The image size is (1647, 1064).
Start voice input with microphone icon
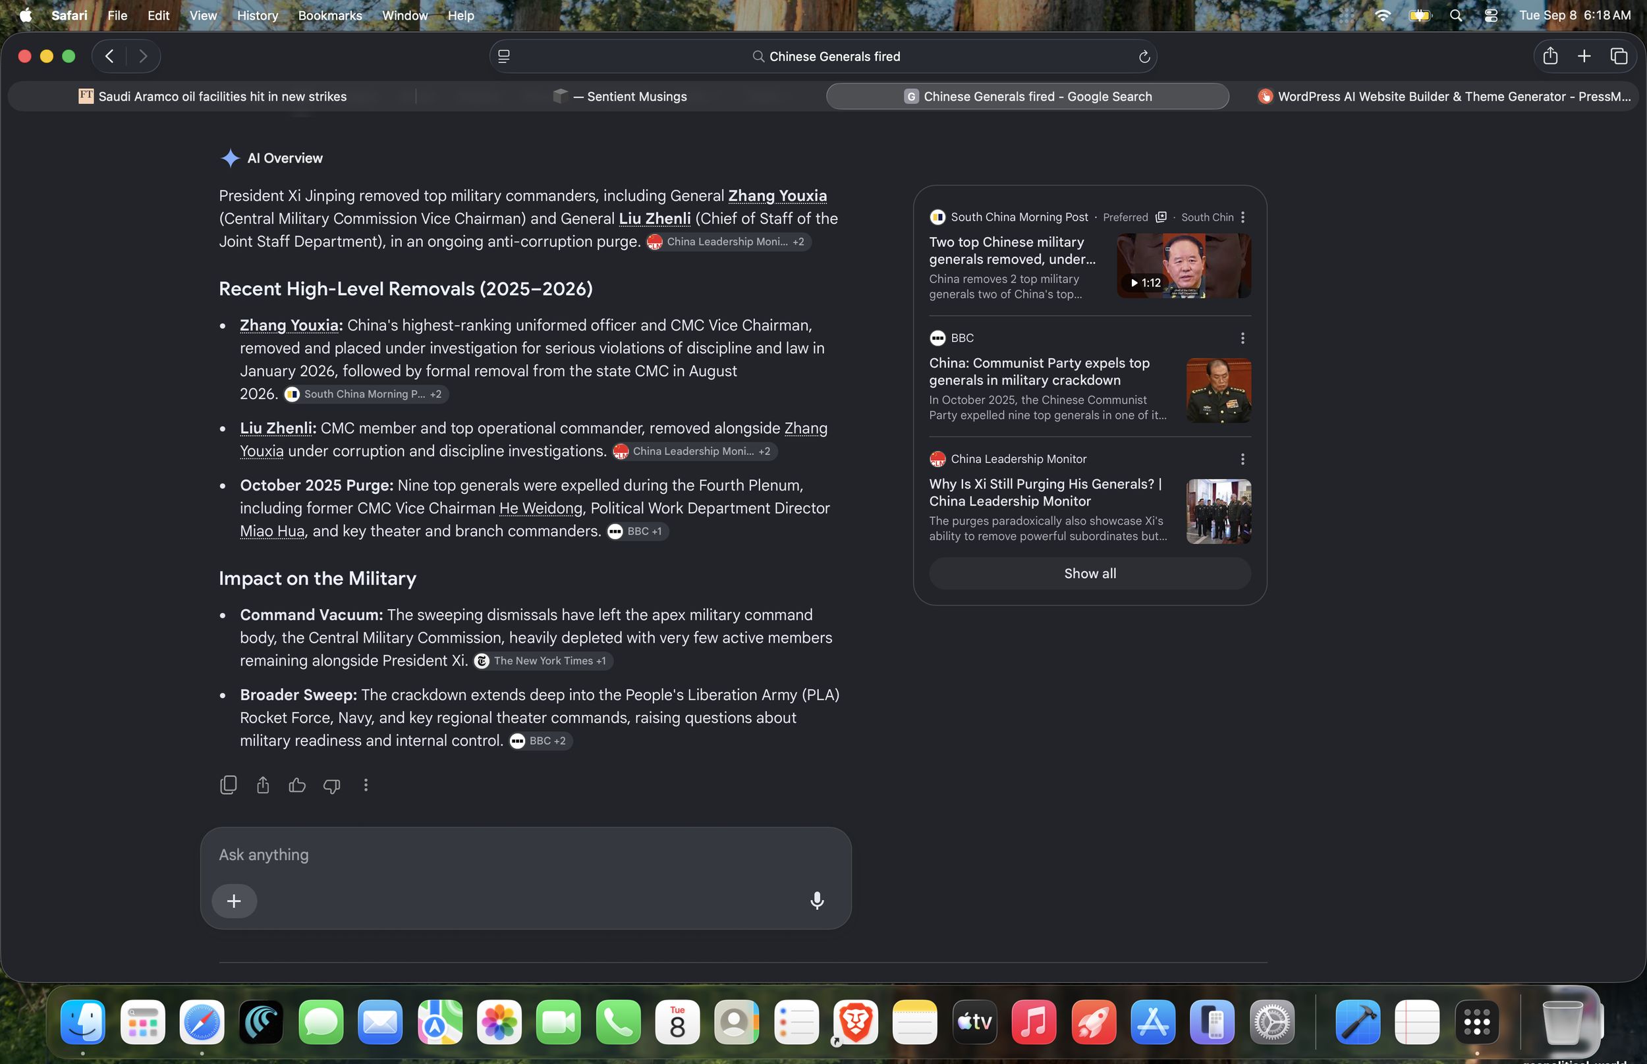click(817, 900)
